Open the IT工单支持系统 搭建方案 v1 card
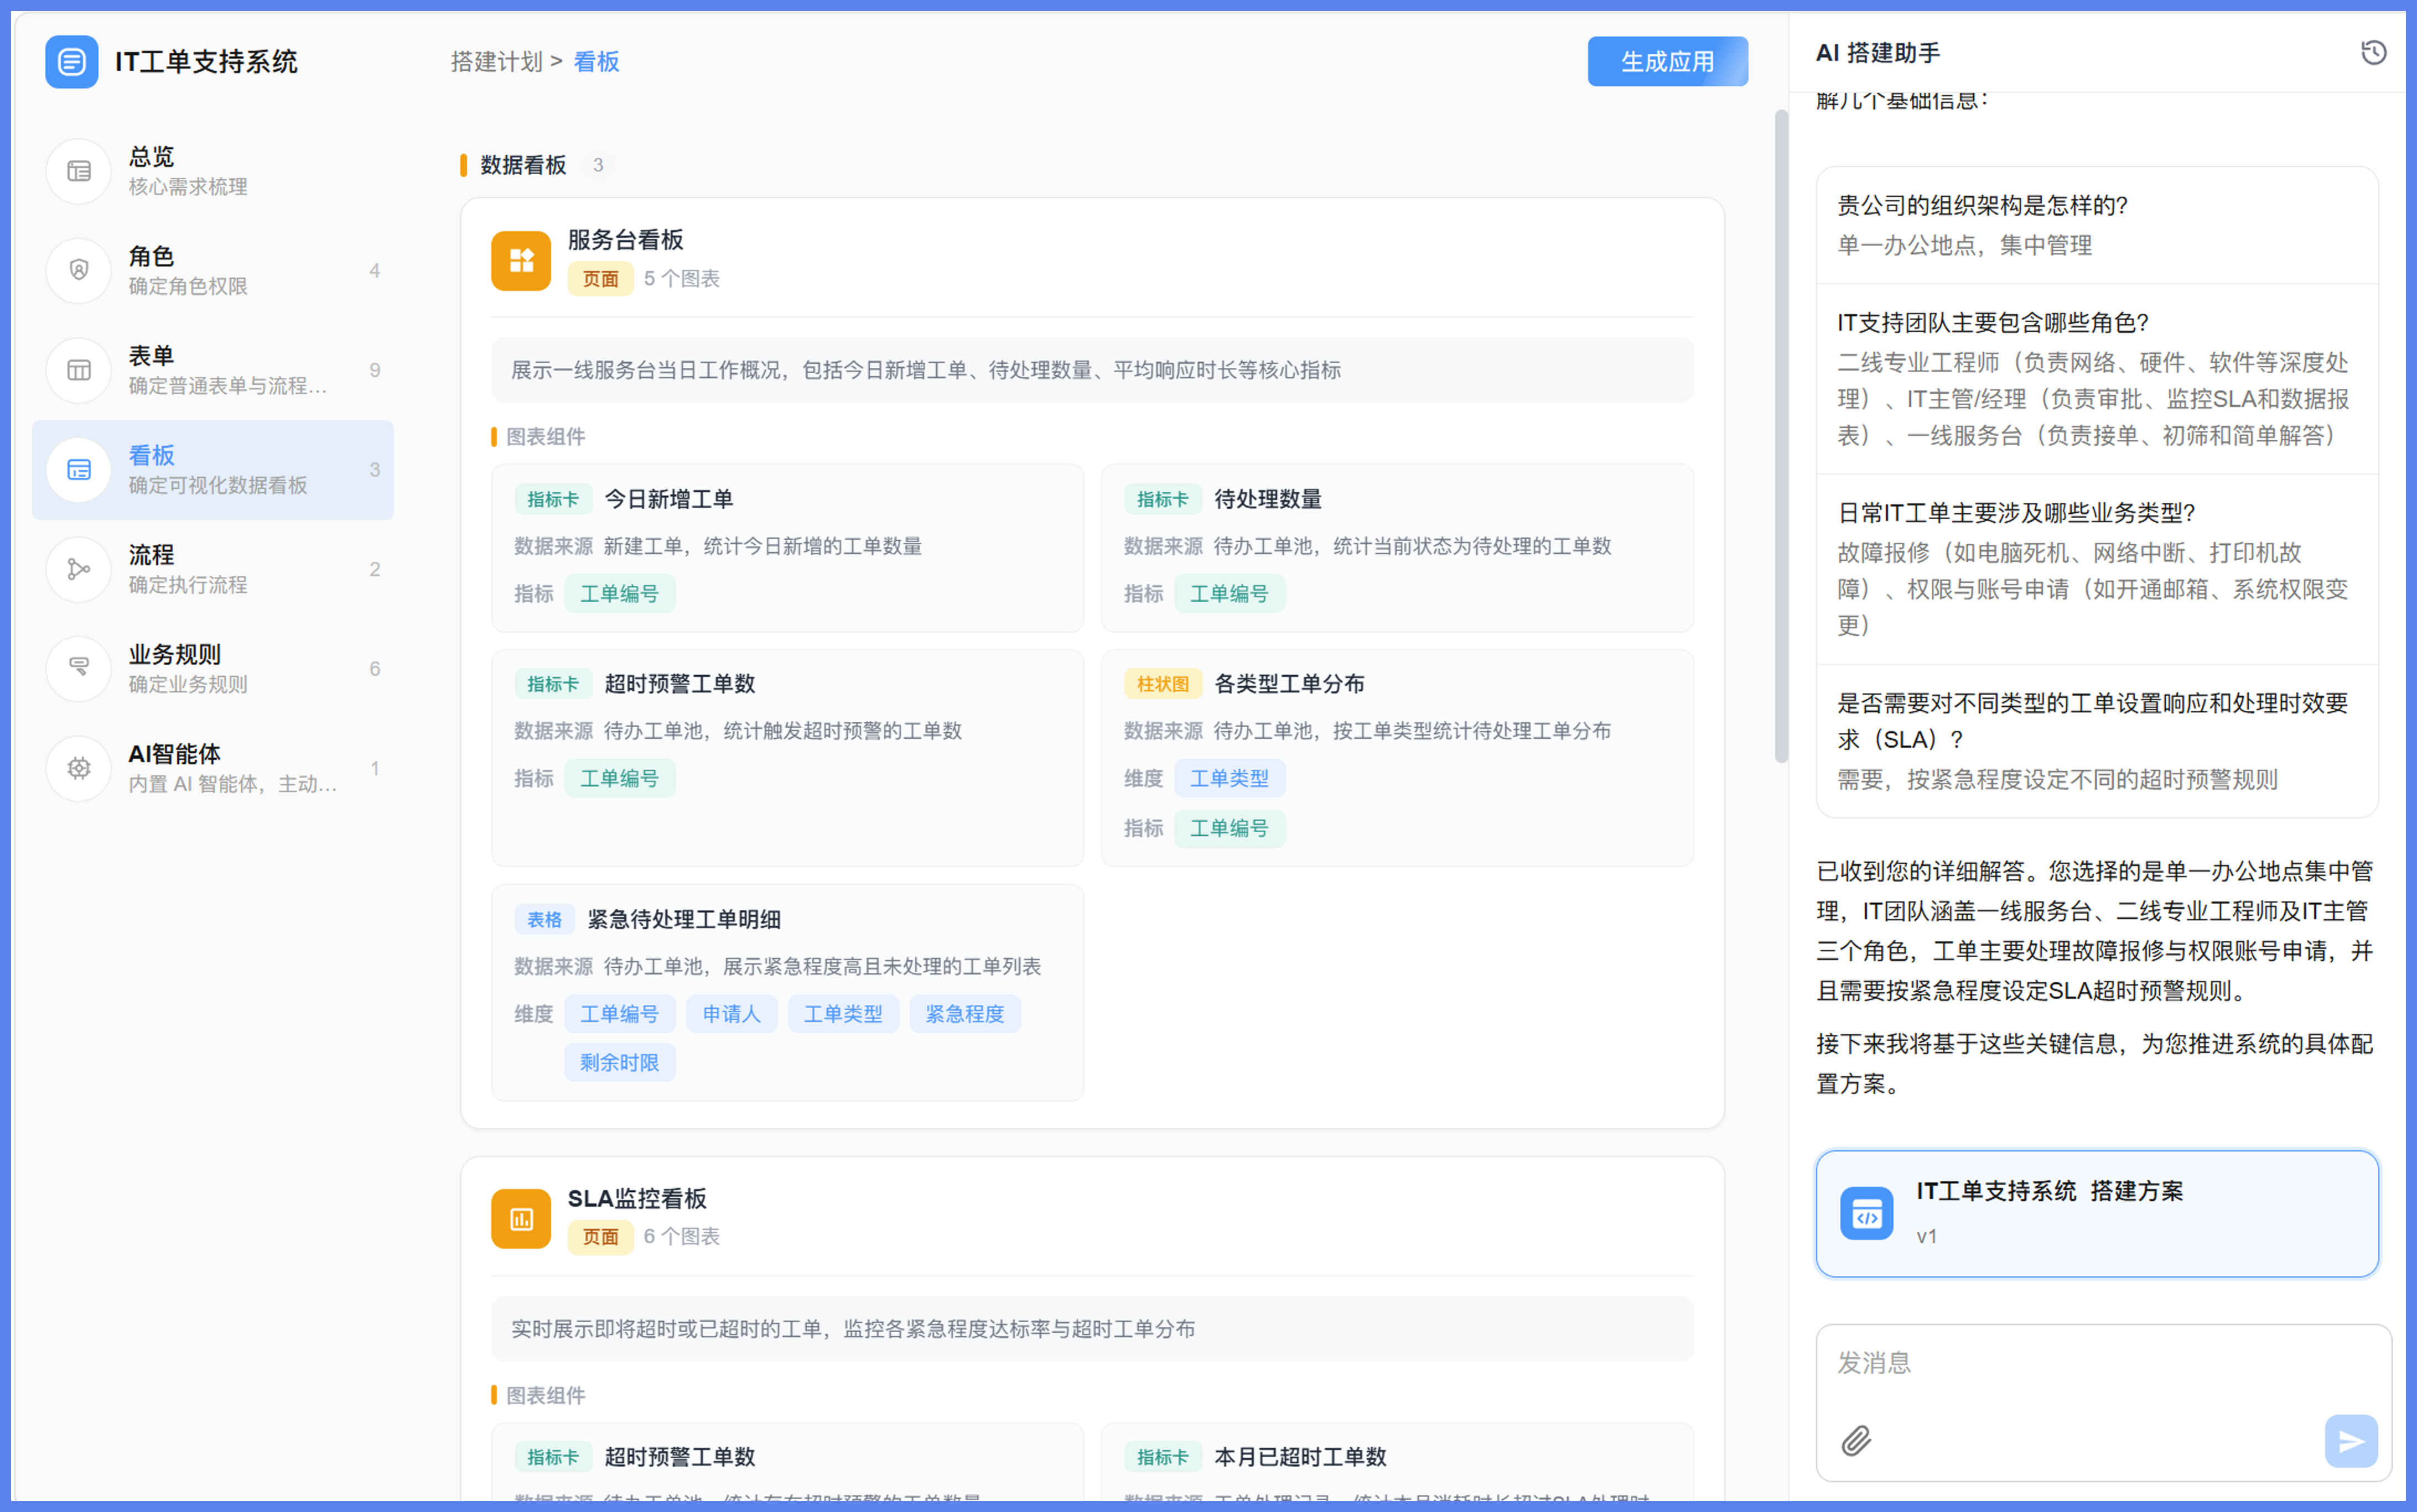This screenshot has height=1512, width=2417. point(2097,1214)
